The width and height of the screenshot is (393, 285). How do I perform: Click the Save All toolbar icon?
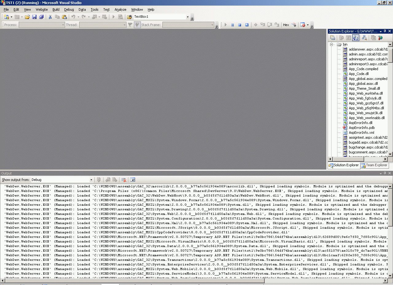[41, 17]
